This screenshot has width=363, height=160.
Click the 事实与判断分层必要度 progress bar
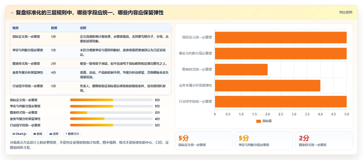[111, 106]
